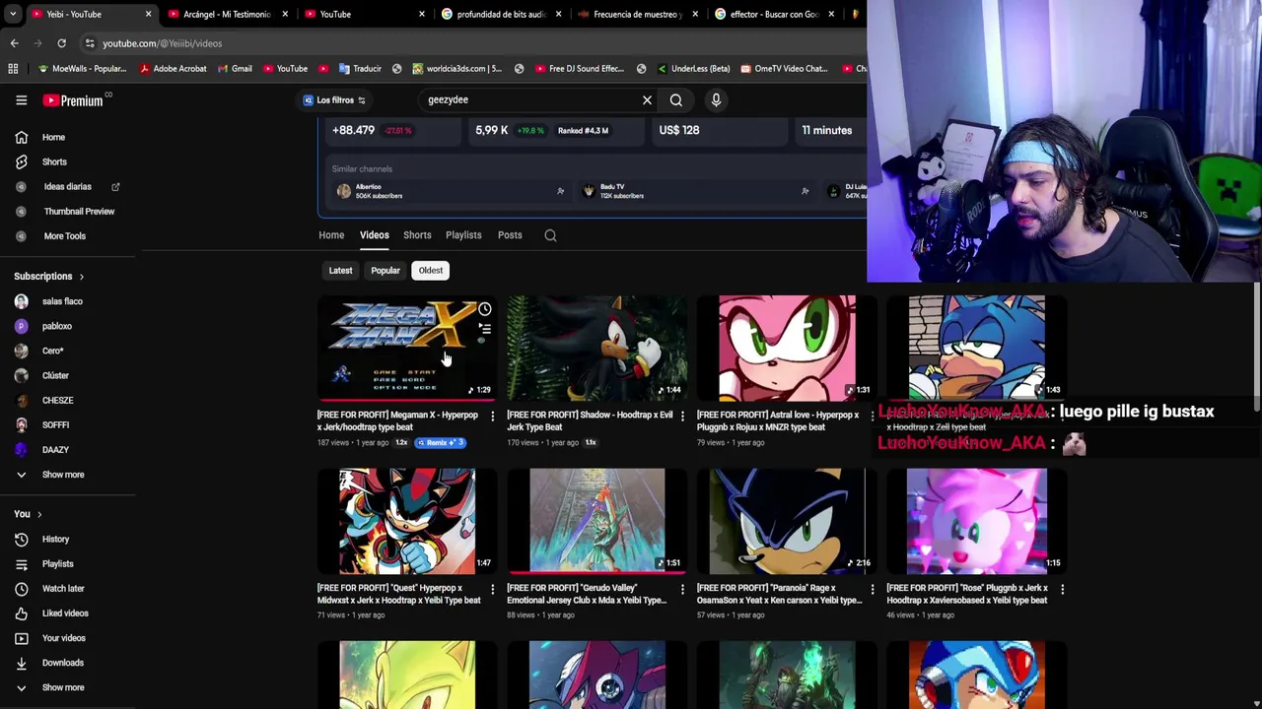Reload the page in browser

coord(61,43)
